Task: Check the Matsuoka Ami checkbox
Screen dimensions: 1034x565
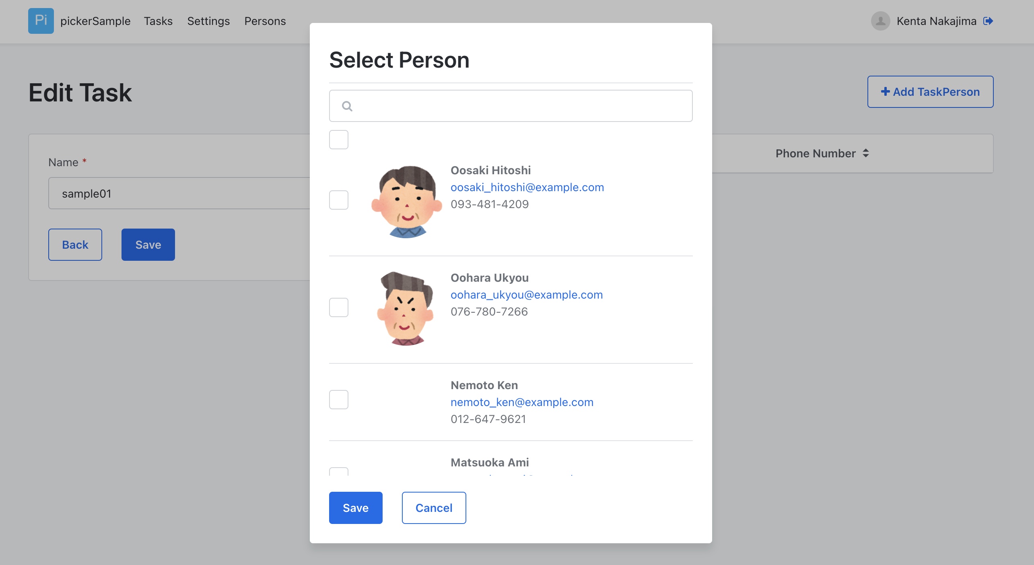Action: [x=339, y=472]
